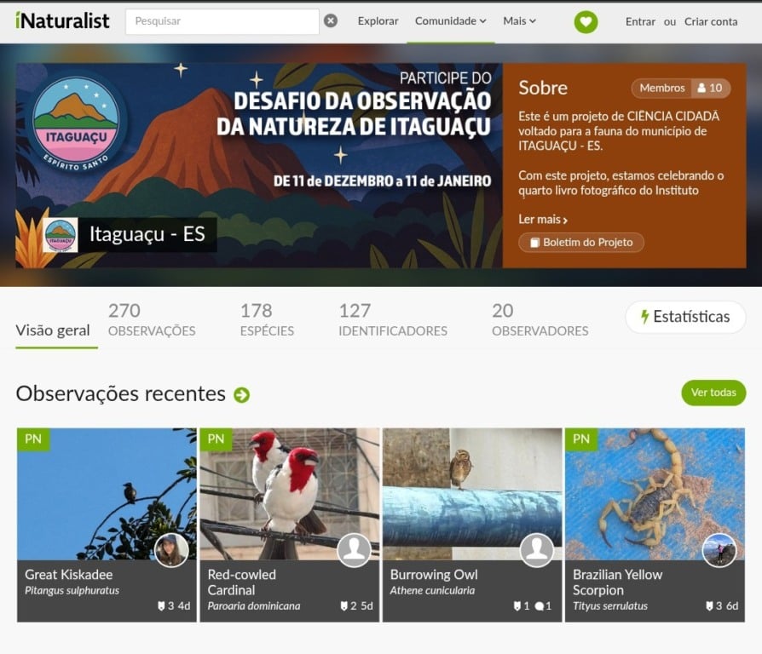The height and width of the screenshot is (654, 762).
Task: Click the green heart donate icon
Action: pos(586,21)
